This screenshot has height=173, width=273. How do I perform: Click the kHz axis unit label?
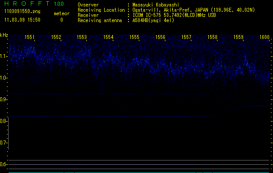(x=4, y=35)
